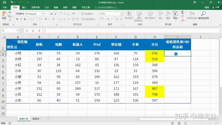Click the Percent Style icon

click(108, 19)
